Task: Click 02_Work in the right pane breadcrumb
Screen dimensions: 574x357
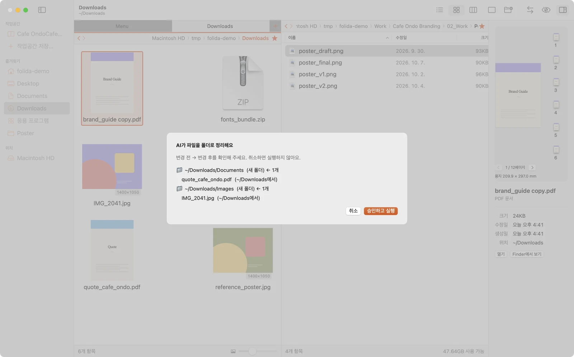Action: [457, 26]
